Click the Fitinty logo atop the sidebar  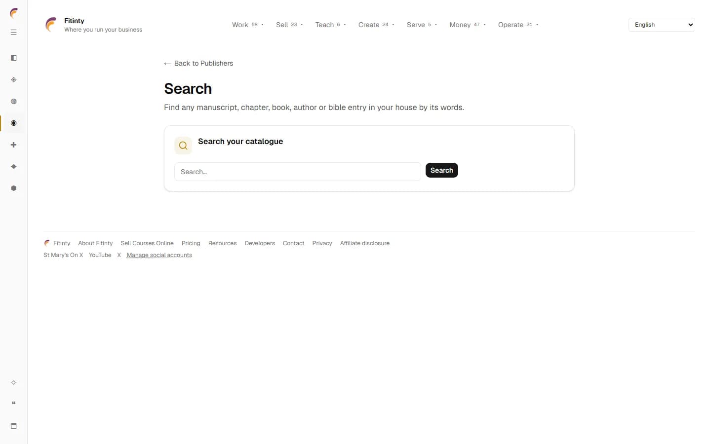(14, 13)
